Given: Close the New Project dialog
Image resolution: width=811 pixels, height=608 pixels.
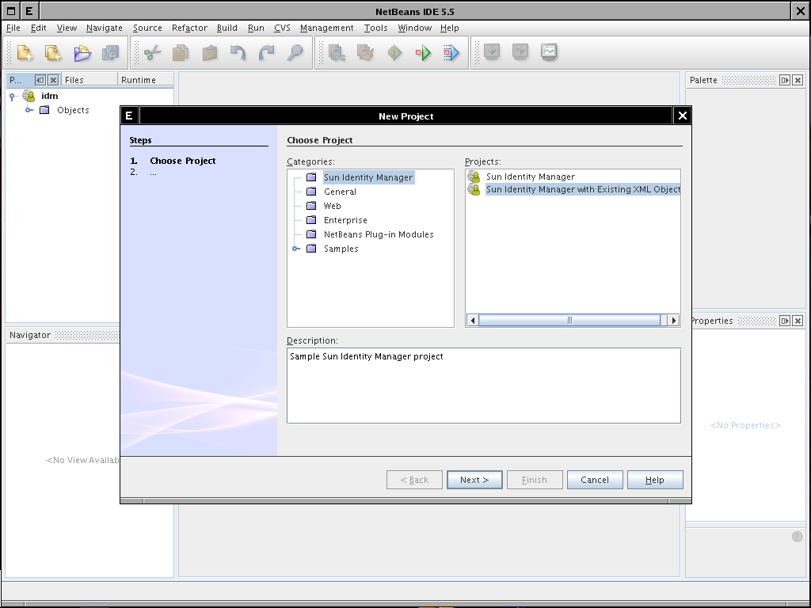Looking at the screenshot, I should 682,116.
